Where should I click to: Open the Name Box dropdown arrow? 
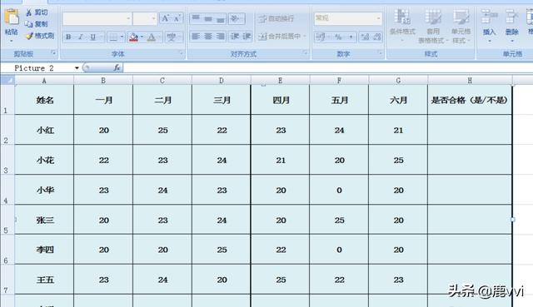(77, 68)
